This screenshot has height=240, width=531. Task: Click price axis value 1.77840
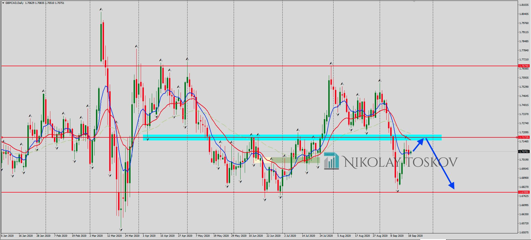pyautogui.click(x=524, y=50)
